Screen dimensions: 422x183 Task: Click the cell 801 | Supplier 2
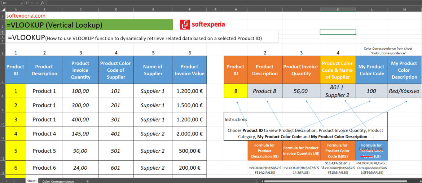[x=338, y=91]
